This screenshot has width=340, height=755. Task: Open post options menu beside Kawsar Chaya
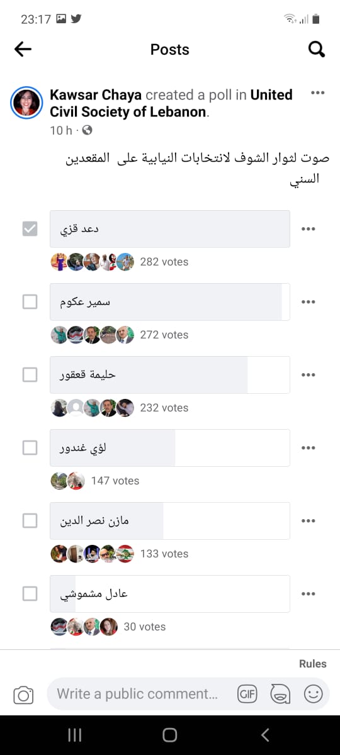click(318, 93)
